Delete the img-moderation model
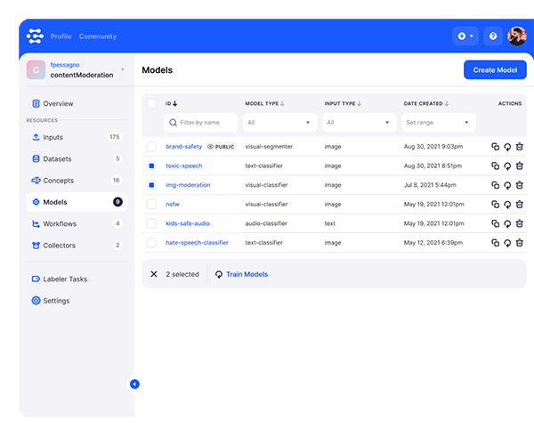The width and height of the screenshot is (534, 436). (520, 185)
